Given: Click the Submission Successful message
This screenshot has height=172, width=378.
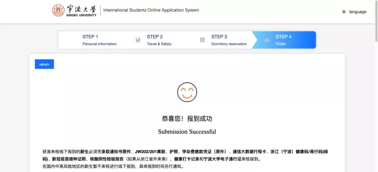Looking at the screenshot, I should pos(187,132).
